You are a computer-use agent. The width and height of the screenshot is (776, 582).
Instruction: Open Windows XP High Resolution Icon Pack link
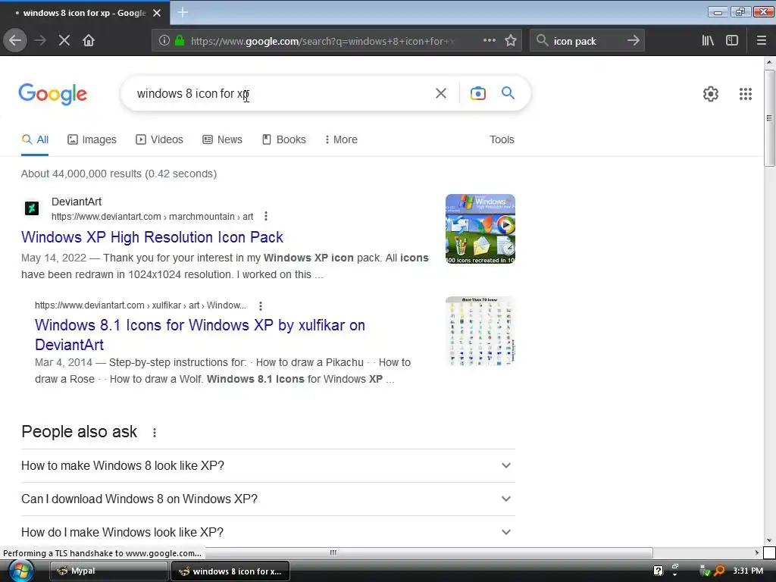coord(152,237)
